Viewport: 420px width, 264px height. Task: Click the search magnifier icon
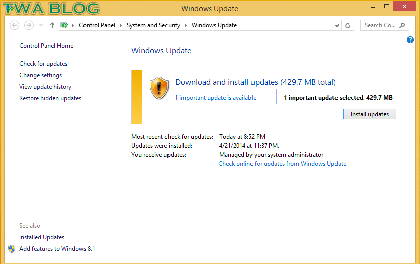[402, 25]
